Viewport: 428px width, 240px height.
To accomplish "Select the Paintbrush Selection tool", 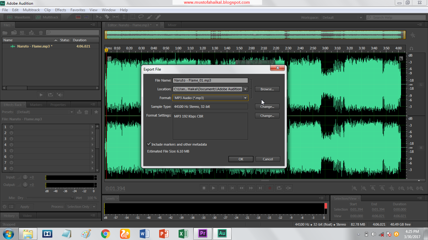I will pos(149,17).
